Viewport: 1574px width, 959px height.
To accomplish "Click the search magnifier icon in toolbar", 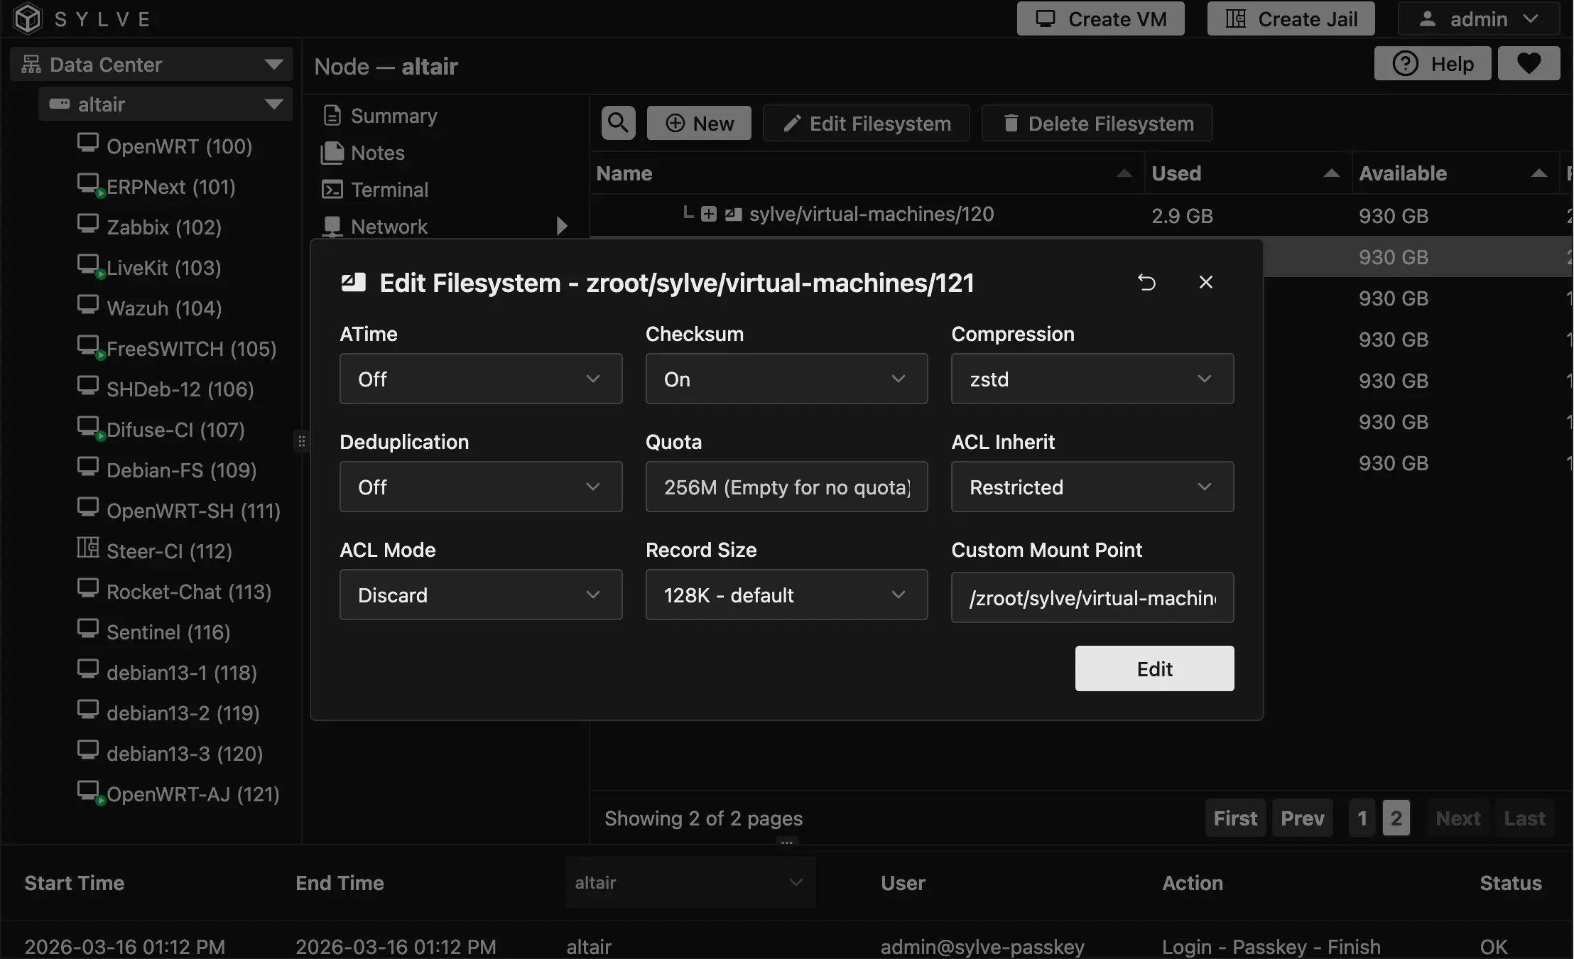I will (618, 123).
